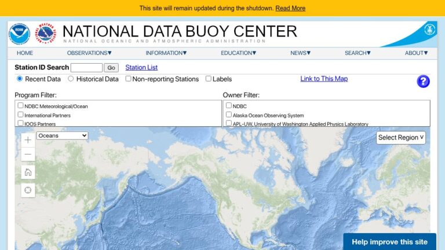Go to the Home menu item
Viewport: 445px width, 250px height.
(25, 53)
